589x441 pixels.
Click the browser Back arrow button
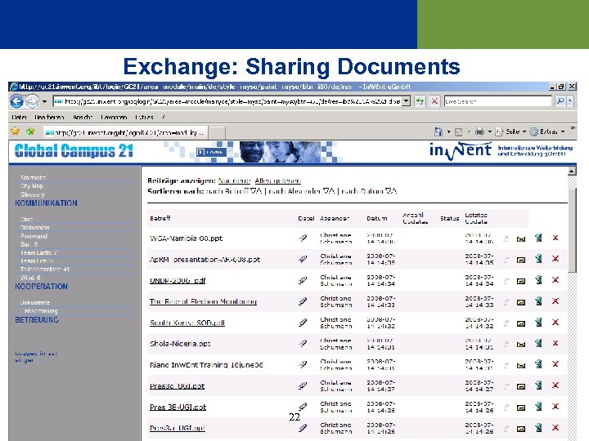(16, 101)
